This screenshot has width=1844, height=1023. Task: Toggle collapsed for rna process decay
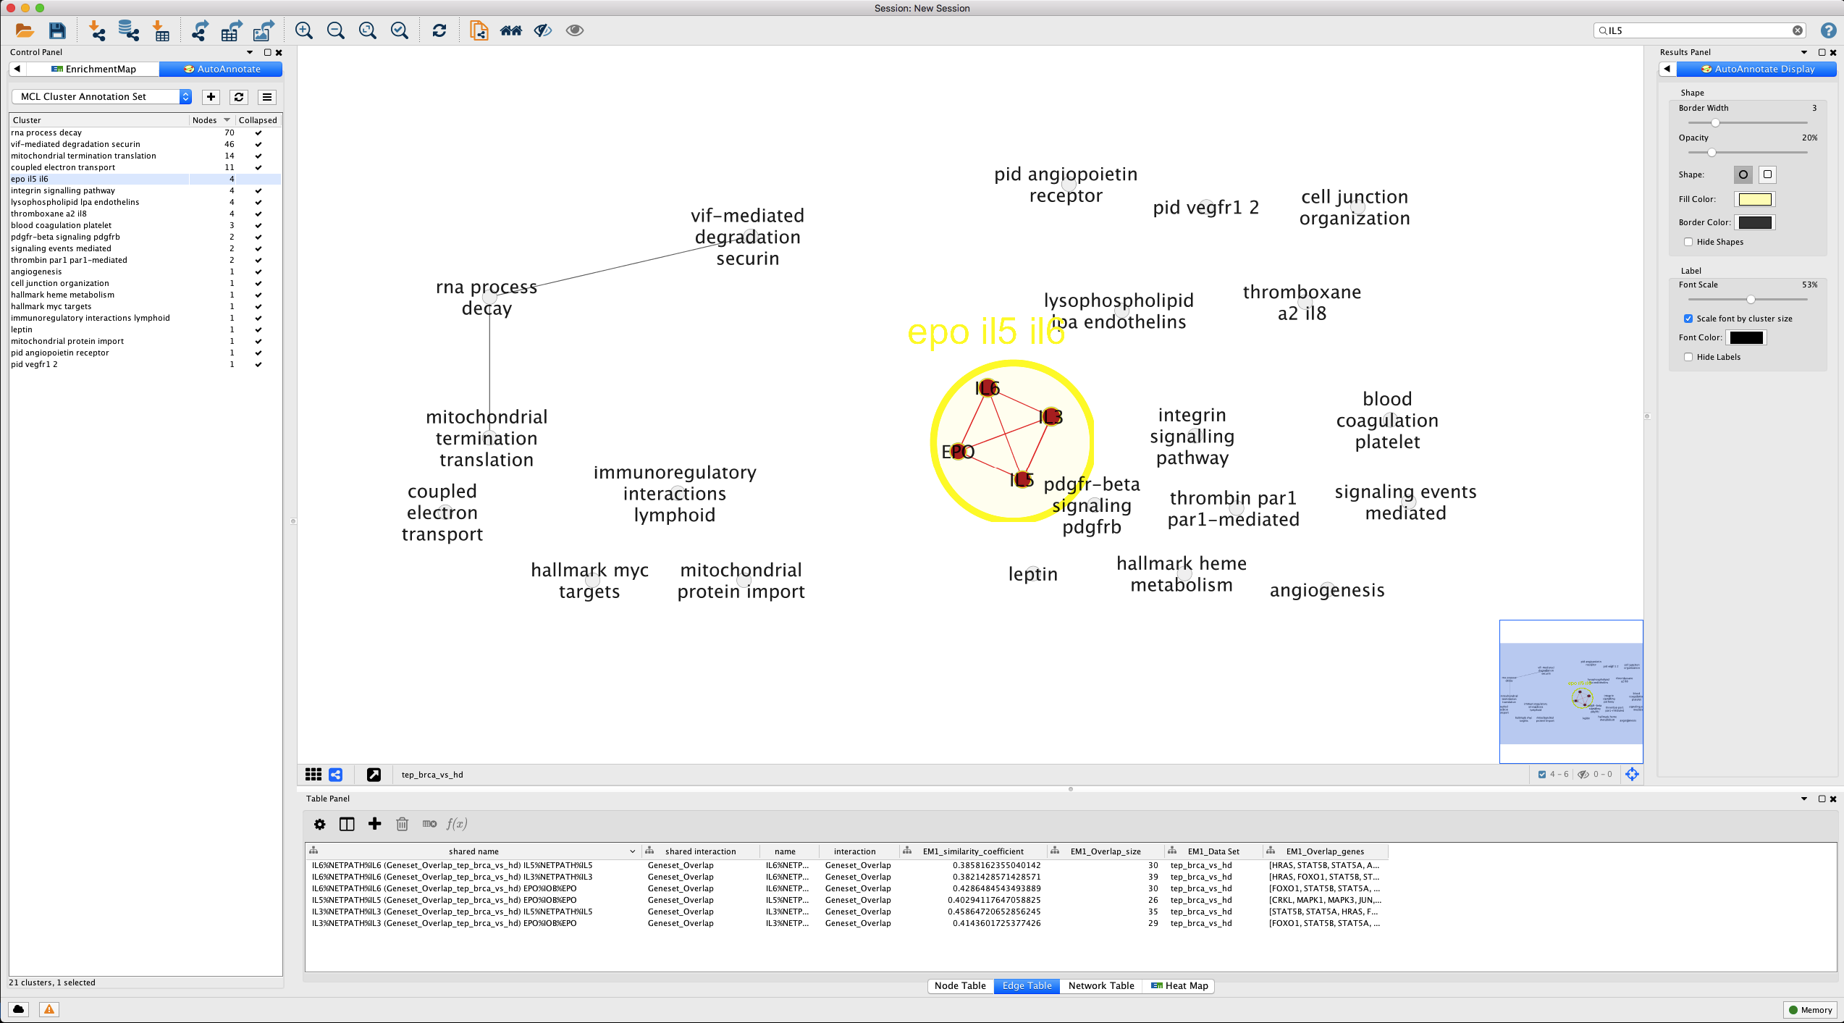click(258, 132)
